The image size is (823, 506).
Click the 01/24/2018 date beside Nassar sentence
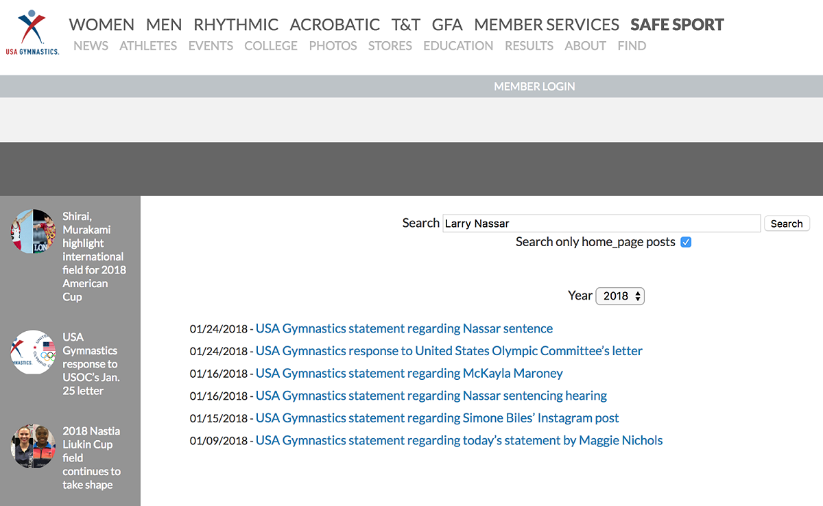[219, 329]
